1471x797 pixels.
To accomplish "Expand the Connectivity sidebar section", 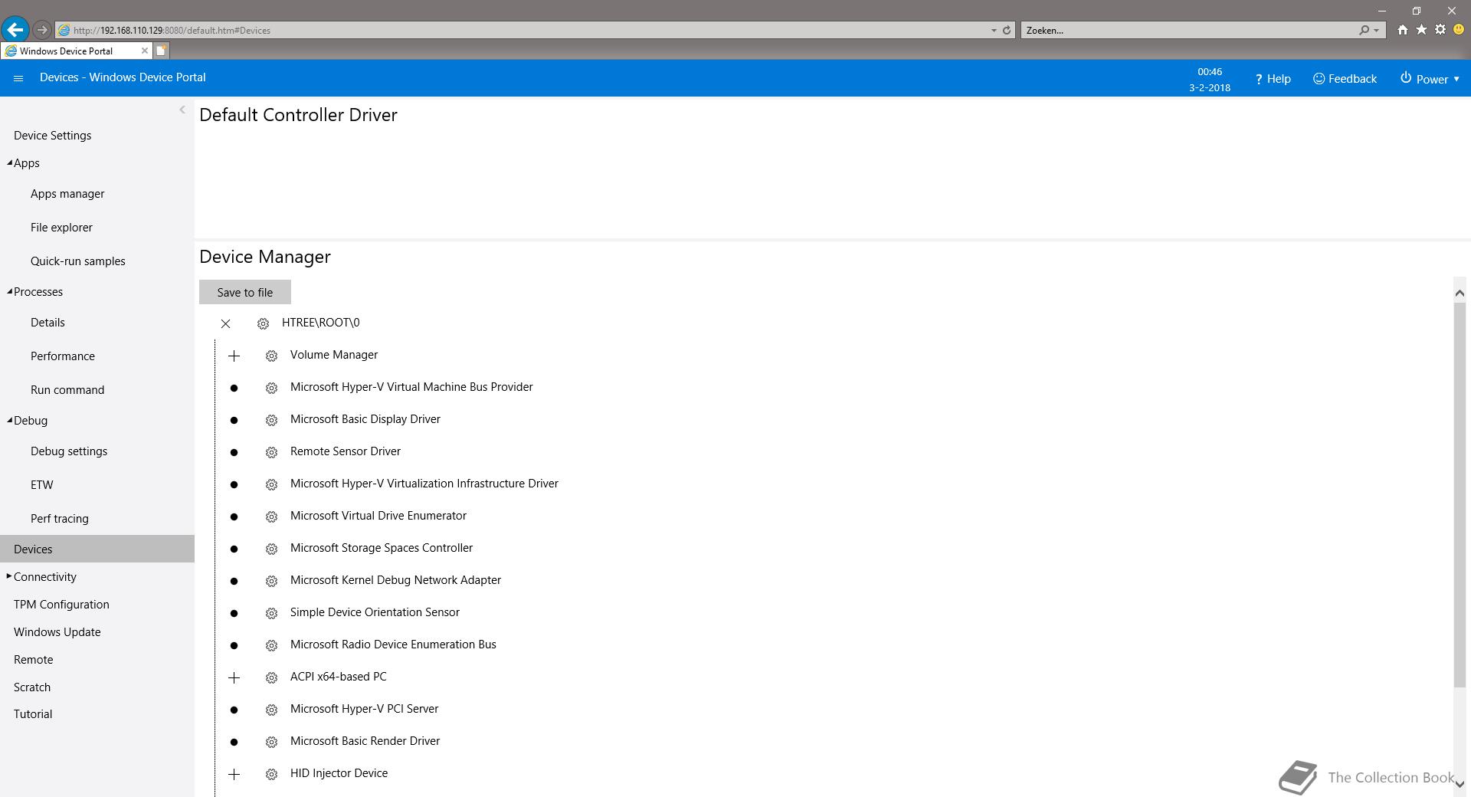I will click(9, 576).
